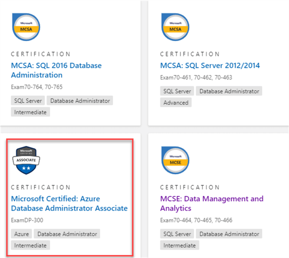Click CERTIFICATION label above SQL 2016 title

click(x=41, y=54)
